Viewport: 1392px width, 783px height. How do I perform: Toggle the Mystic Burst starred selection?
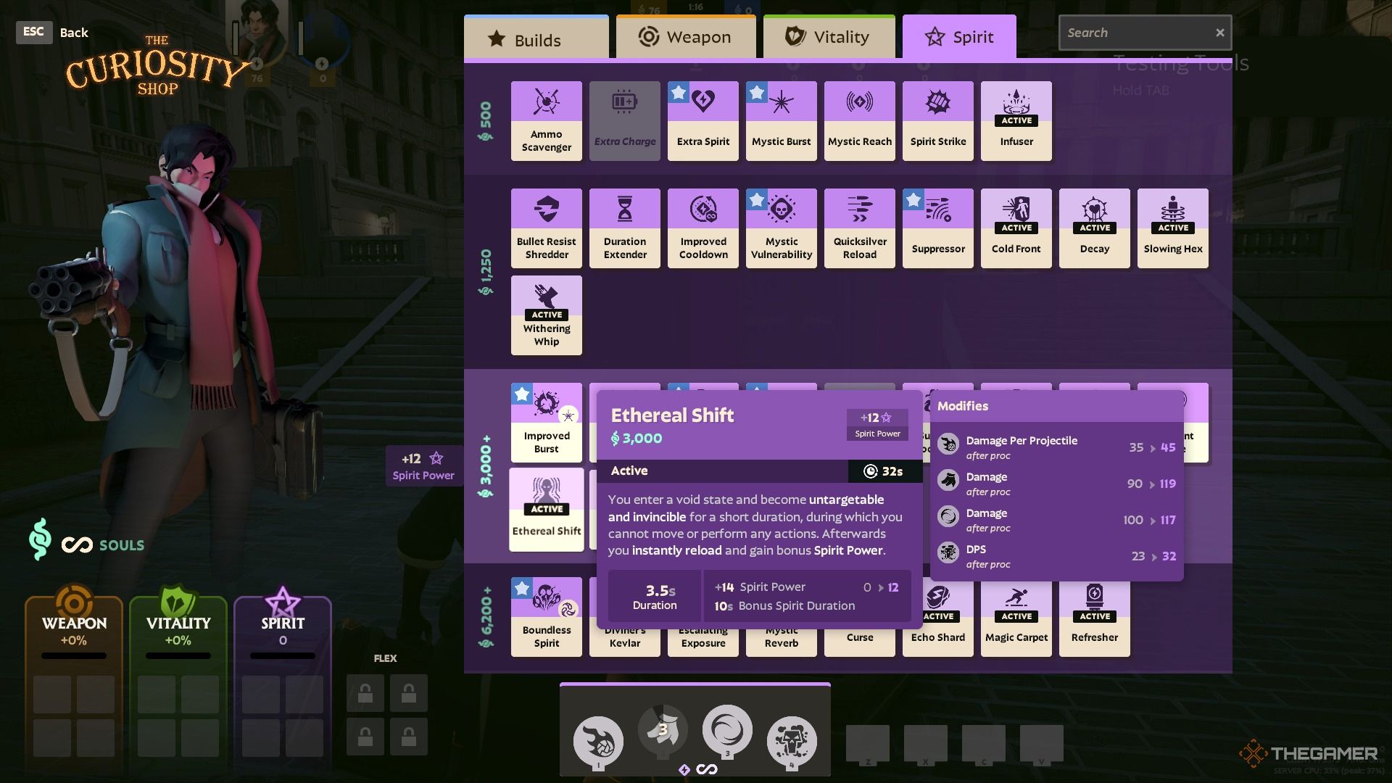755,92
